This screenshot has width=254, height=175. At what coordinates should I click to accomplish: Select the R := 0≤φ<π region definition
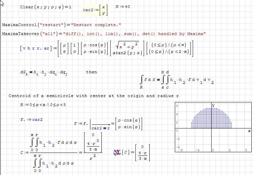click(x=43, y=105)
